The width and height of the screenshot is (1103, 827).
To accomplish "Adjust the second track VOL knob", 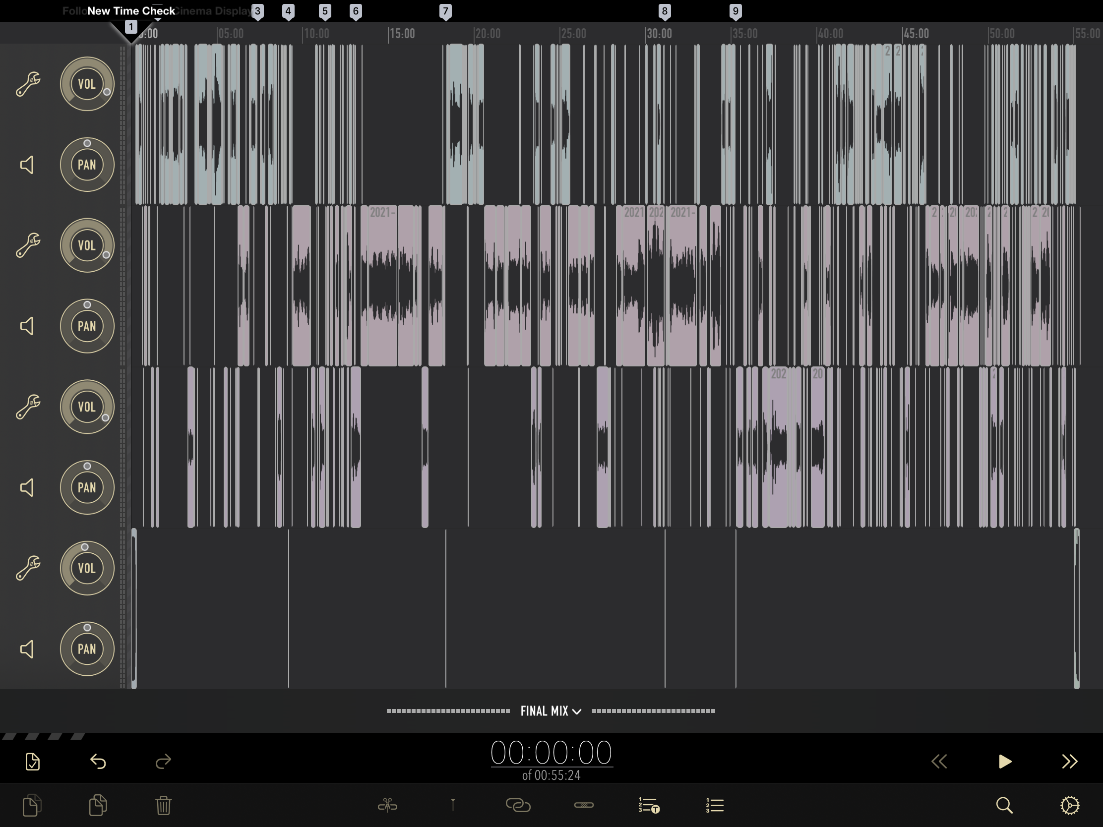I will click(x=87, y=245).
